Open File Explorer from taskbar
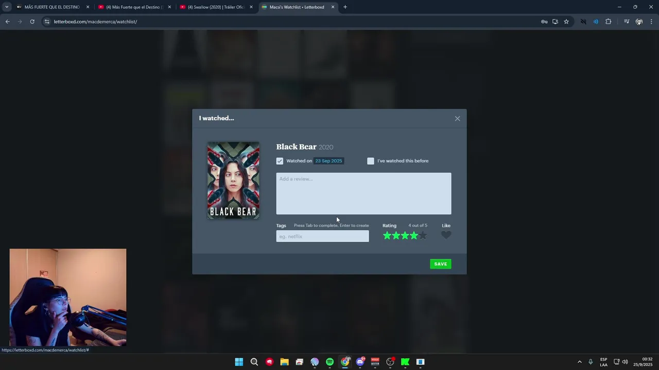Viewport: 659px width, 370px height. [x=284, y=362]
